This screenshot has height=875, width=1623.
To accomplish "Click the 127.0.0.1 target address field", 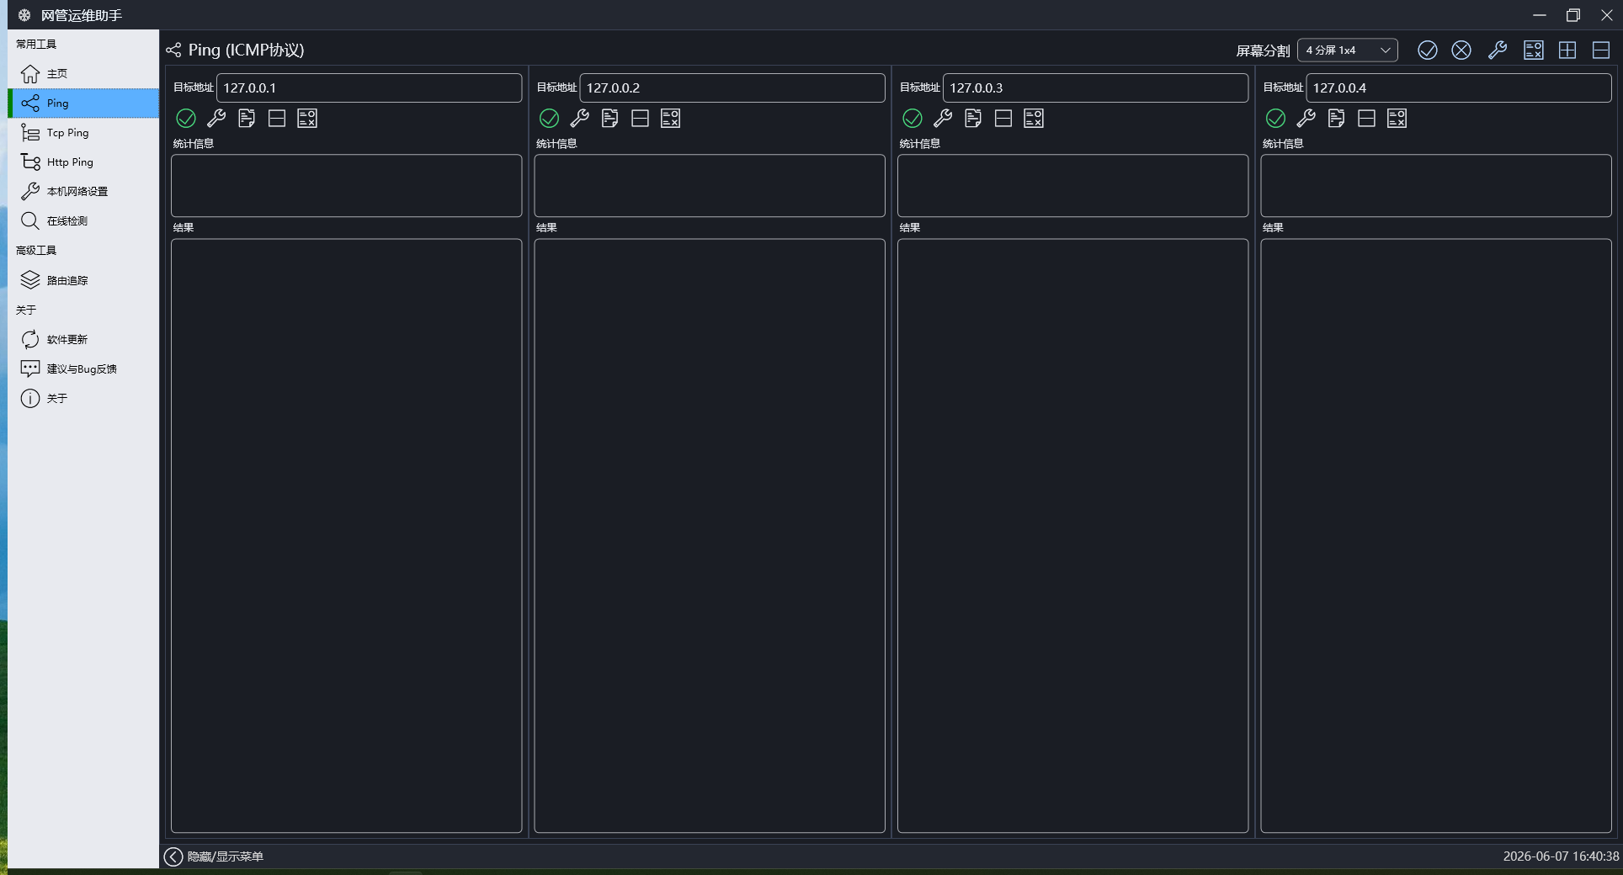I will [x=369, y=87].
